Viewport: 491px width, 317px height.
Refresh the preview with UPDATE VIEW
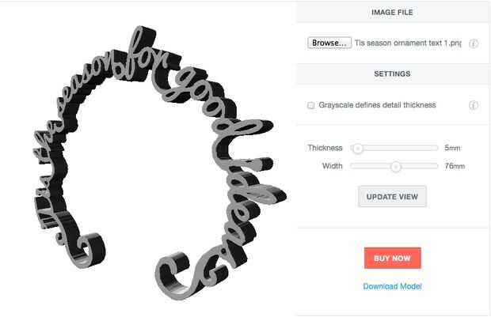392,197
